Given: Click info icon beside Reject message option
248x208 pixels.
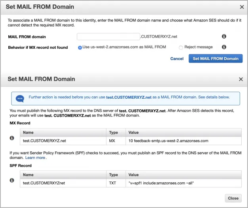Looking at the screenshot, I should (224, 47).
